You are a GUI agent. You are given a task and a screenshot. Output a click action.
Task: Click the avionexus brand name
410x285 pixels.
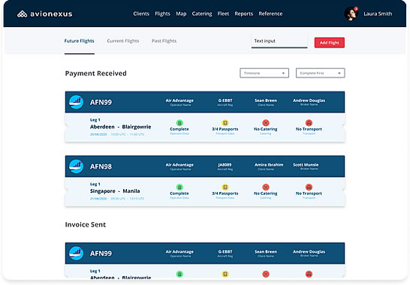coord(51,13)
